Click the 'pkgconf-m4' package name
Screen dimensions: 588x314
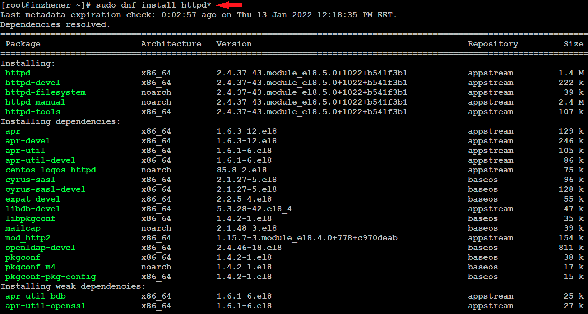[x=30, y=267]
